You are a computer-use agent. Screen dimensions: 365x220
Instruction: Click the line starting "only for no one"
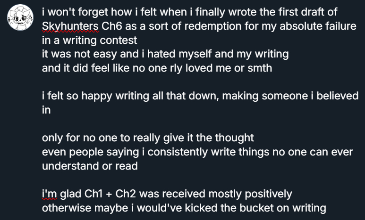(x=148, y=138)
